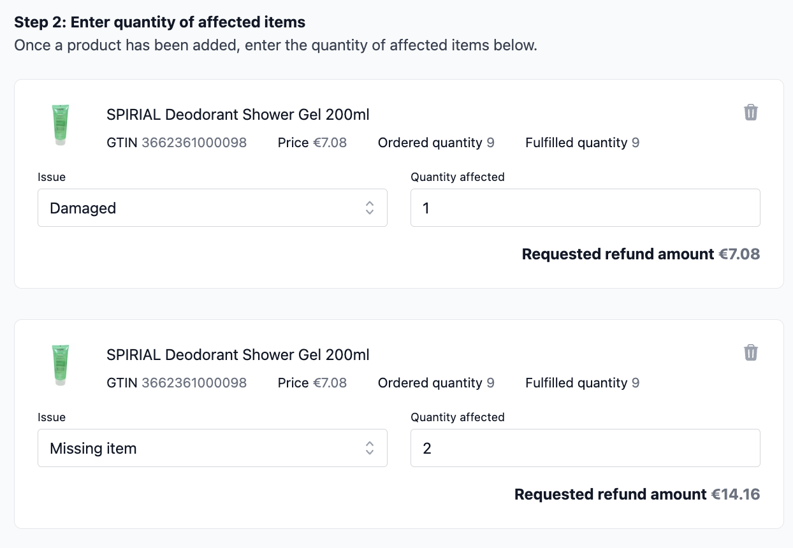Click the Issue label above Damaged dropdown
793x548 pixels.
tap(52, 177)
